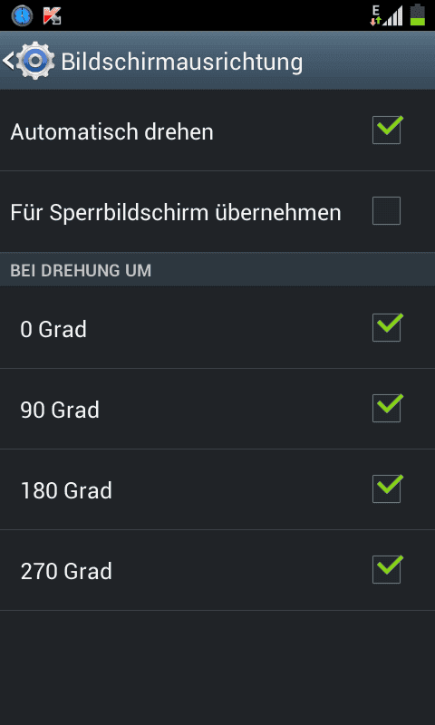Uncheck the 0 Grad checkbox
435x725 pixels.
tap(386, 327)
